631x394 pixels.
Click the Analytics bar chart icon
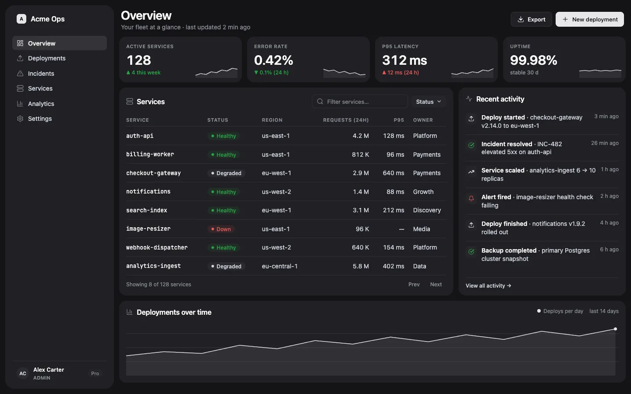(x=20, y=104)
